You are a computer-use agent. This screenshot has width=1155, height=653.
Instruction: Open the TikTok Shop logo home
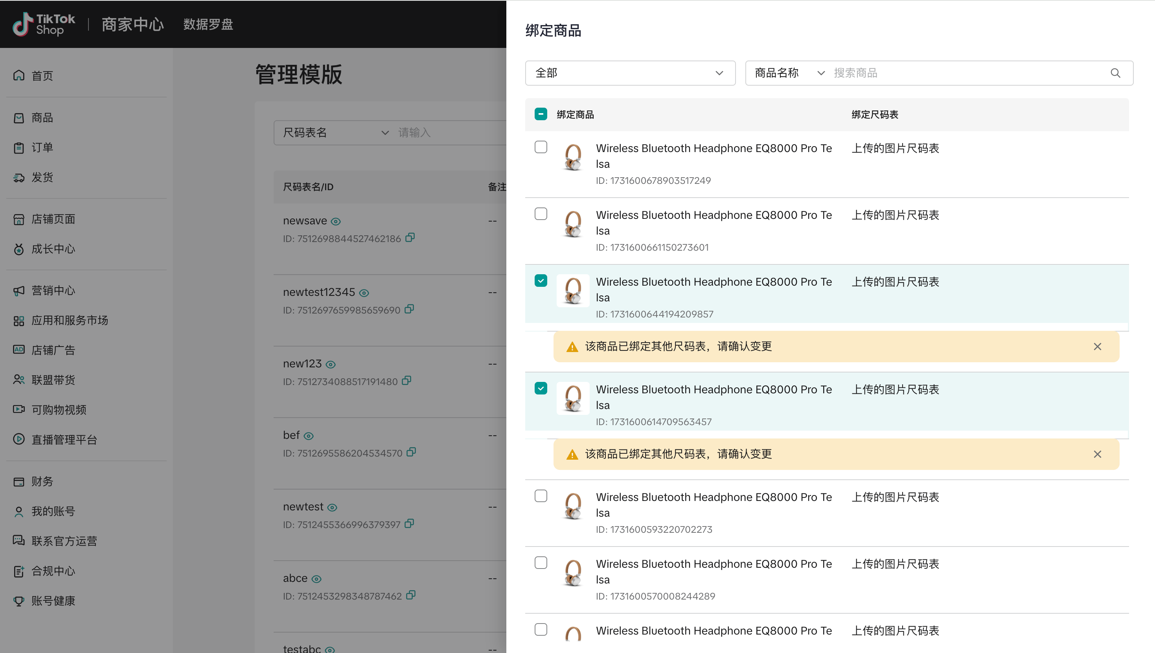pyautogui.click(x=44, y=24)
